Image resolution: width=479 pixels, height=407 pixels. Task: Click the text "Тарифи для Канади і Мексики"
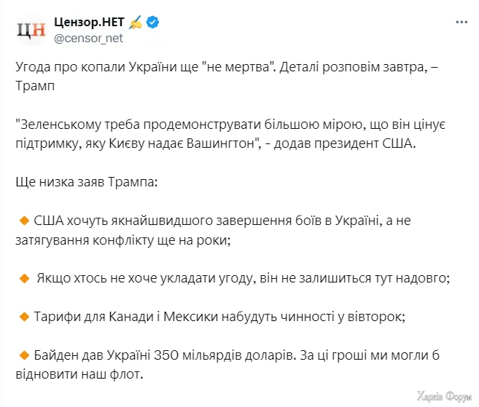(x=124, y=317)
